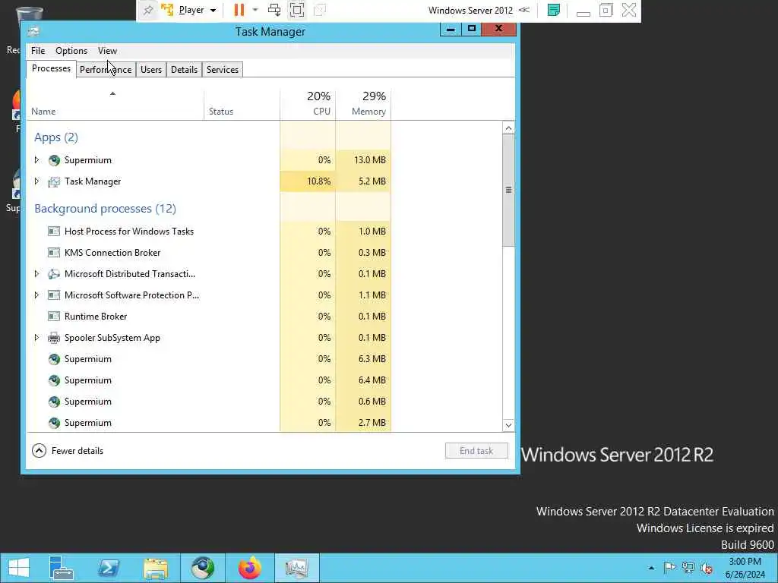The image size is (778, 583).
Task: Click the Task Manager title bar icon
Action: pos(33,32)
